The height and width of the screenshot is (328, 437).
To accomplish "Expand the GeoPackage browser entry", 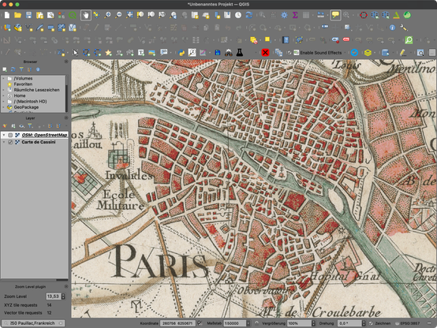I will [4, 107].
